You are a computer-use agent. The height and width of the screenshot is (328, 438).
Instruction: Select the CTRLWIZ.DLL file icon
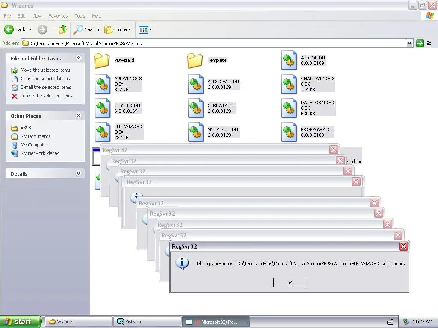pyautogui.click(x=196, y=108)
